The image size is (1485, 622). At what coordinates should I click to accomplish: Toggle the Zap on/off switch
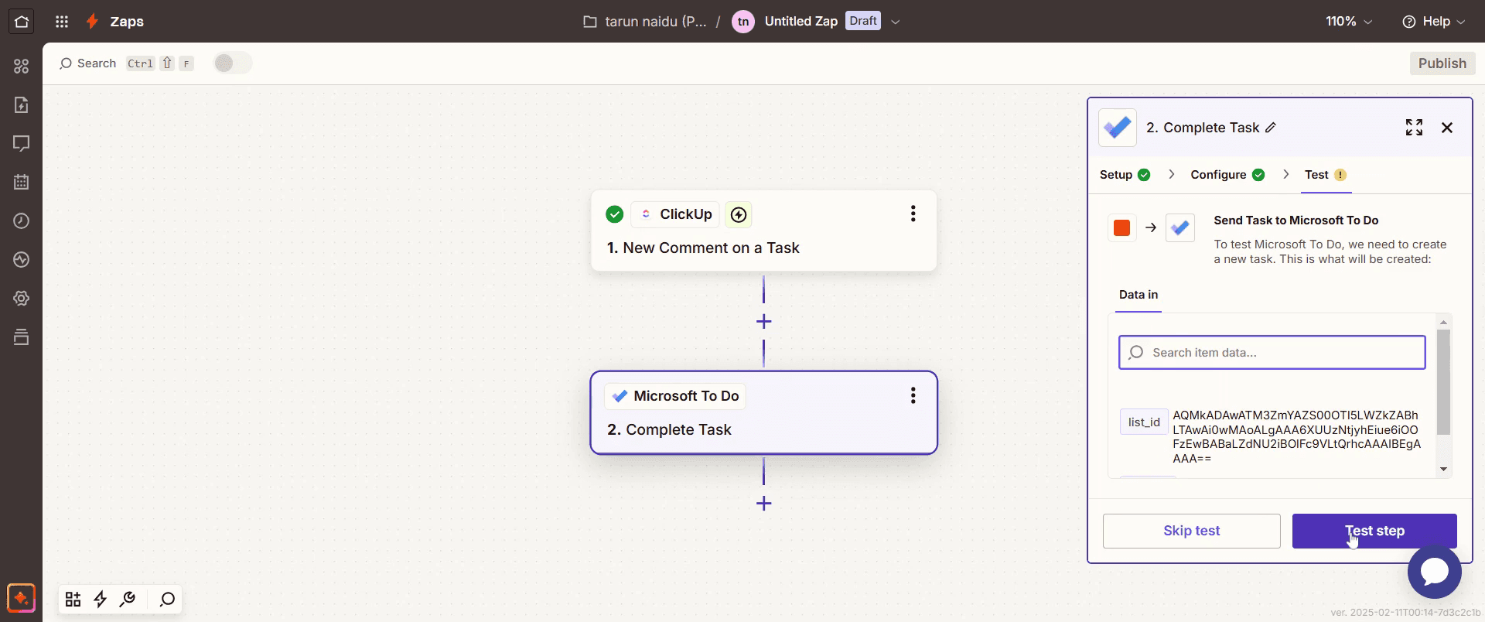(x=233, y=63)
